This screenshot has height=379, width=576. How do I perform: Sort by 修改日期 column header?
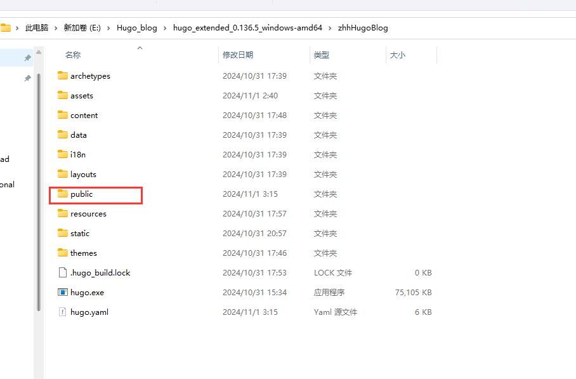pos(238,55)
